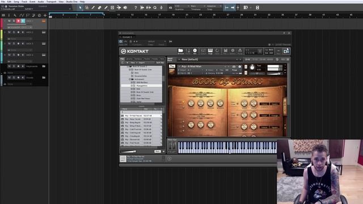Click the instrument info icon beside camera
This screenshot has height=204, width=363.
[x=239, y=67]
